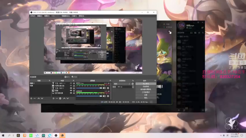
Task: Click folder icon in the game client friends panel
Action: click(x=195, y=33)
